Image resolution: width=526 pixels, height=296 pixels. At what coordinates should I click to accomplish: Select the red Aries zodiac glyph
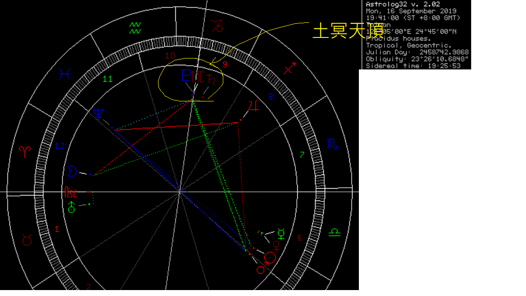tap(25, 152)
